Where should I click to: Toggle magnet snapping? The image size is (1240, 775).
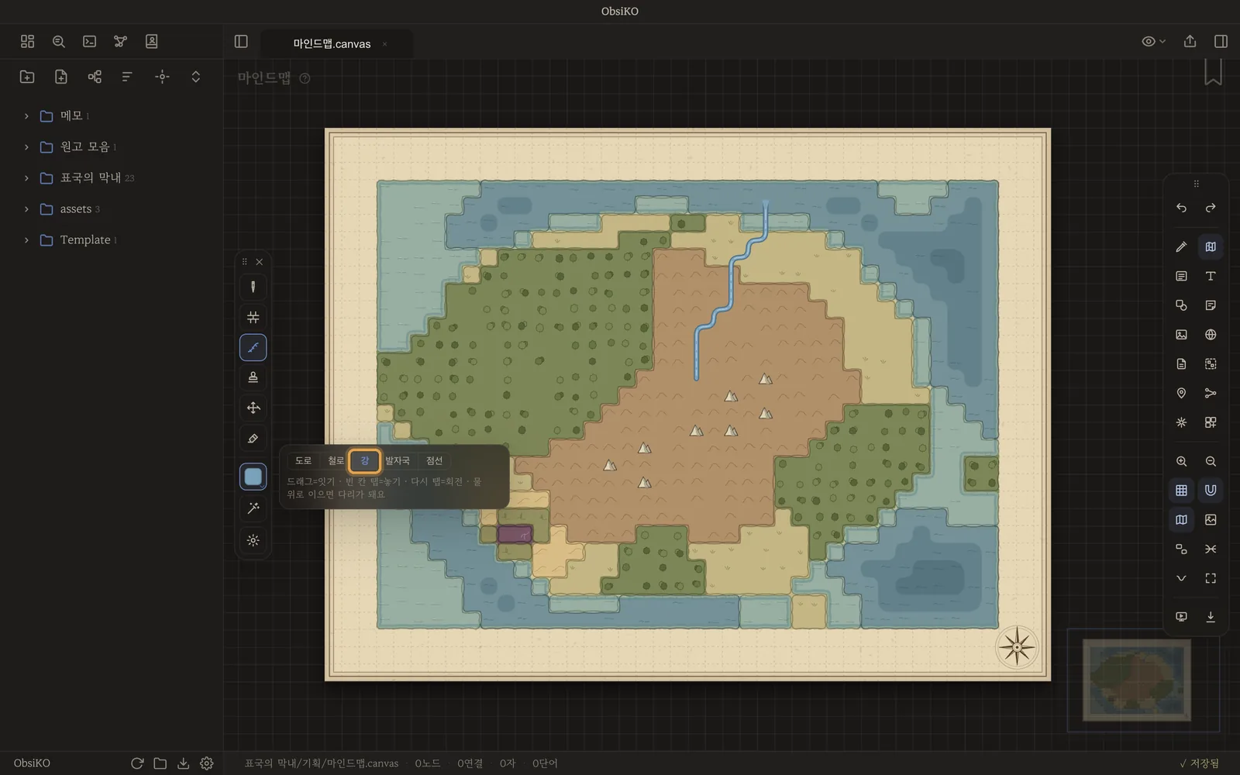click(1211, 490)
